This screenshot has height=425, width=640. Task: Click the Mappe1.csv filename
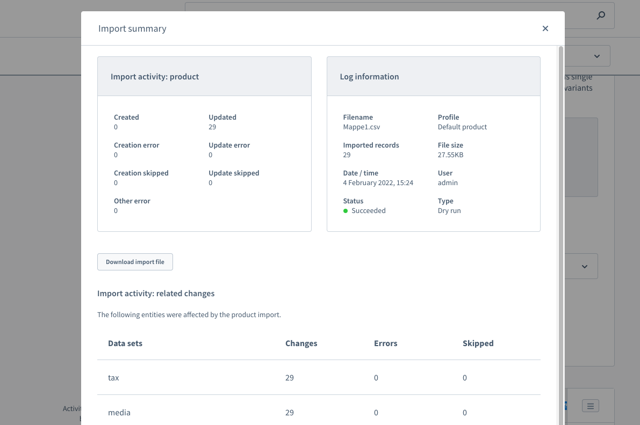362,127
